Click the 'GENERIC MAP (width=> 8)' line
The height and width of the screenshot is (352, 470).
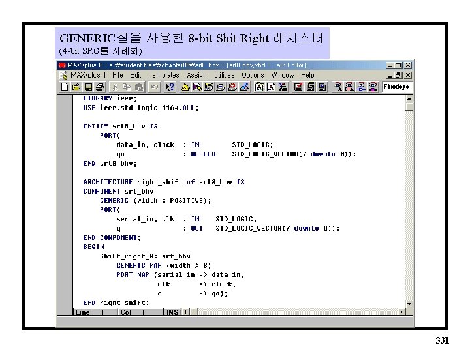[164, 265]
